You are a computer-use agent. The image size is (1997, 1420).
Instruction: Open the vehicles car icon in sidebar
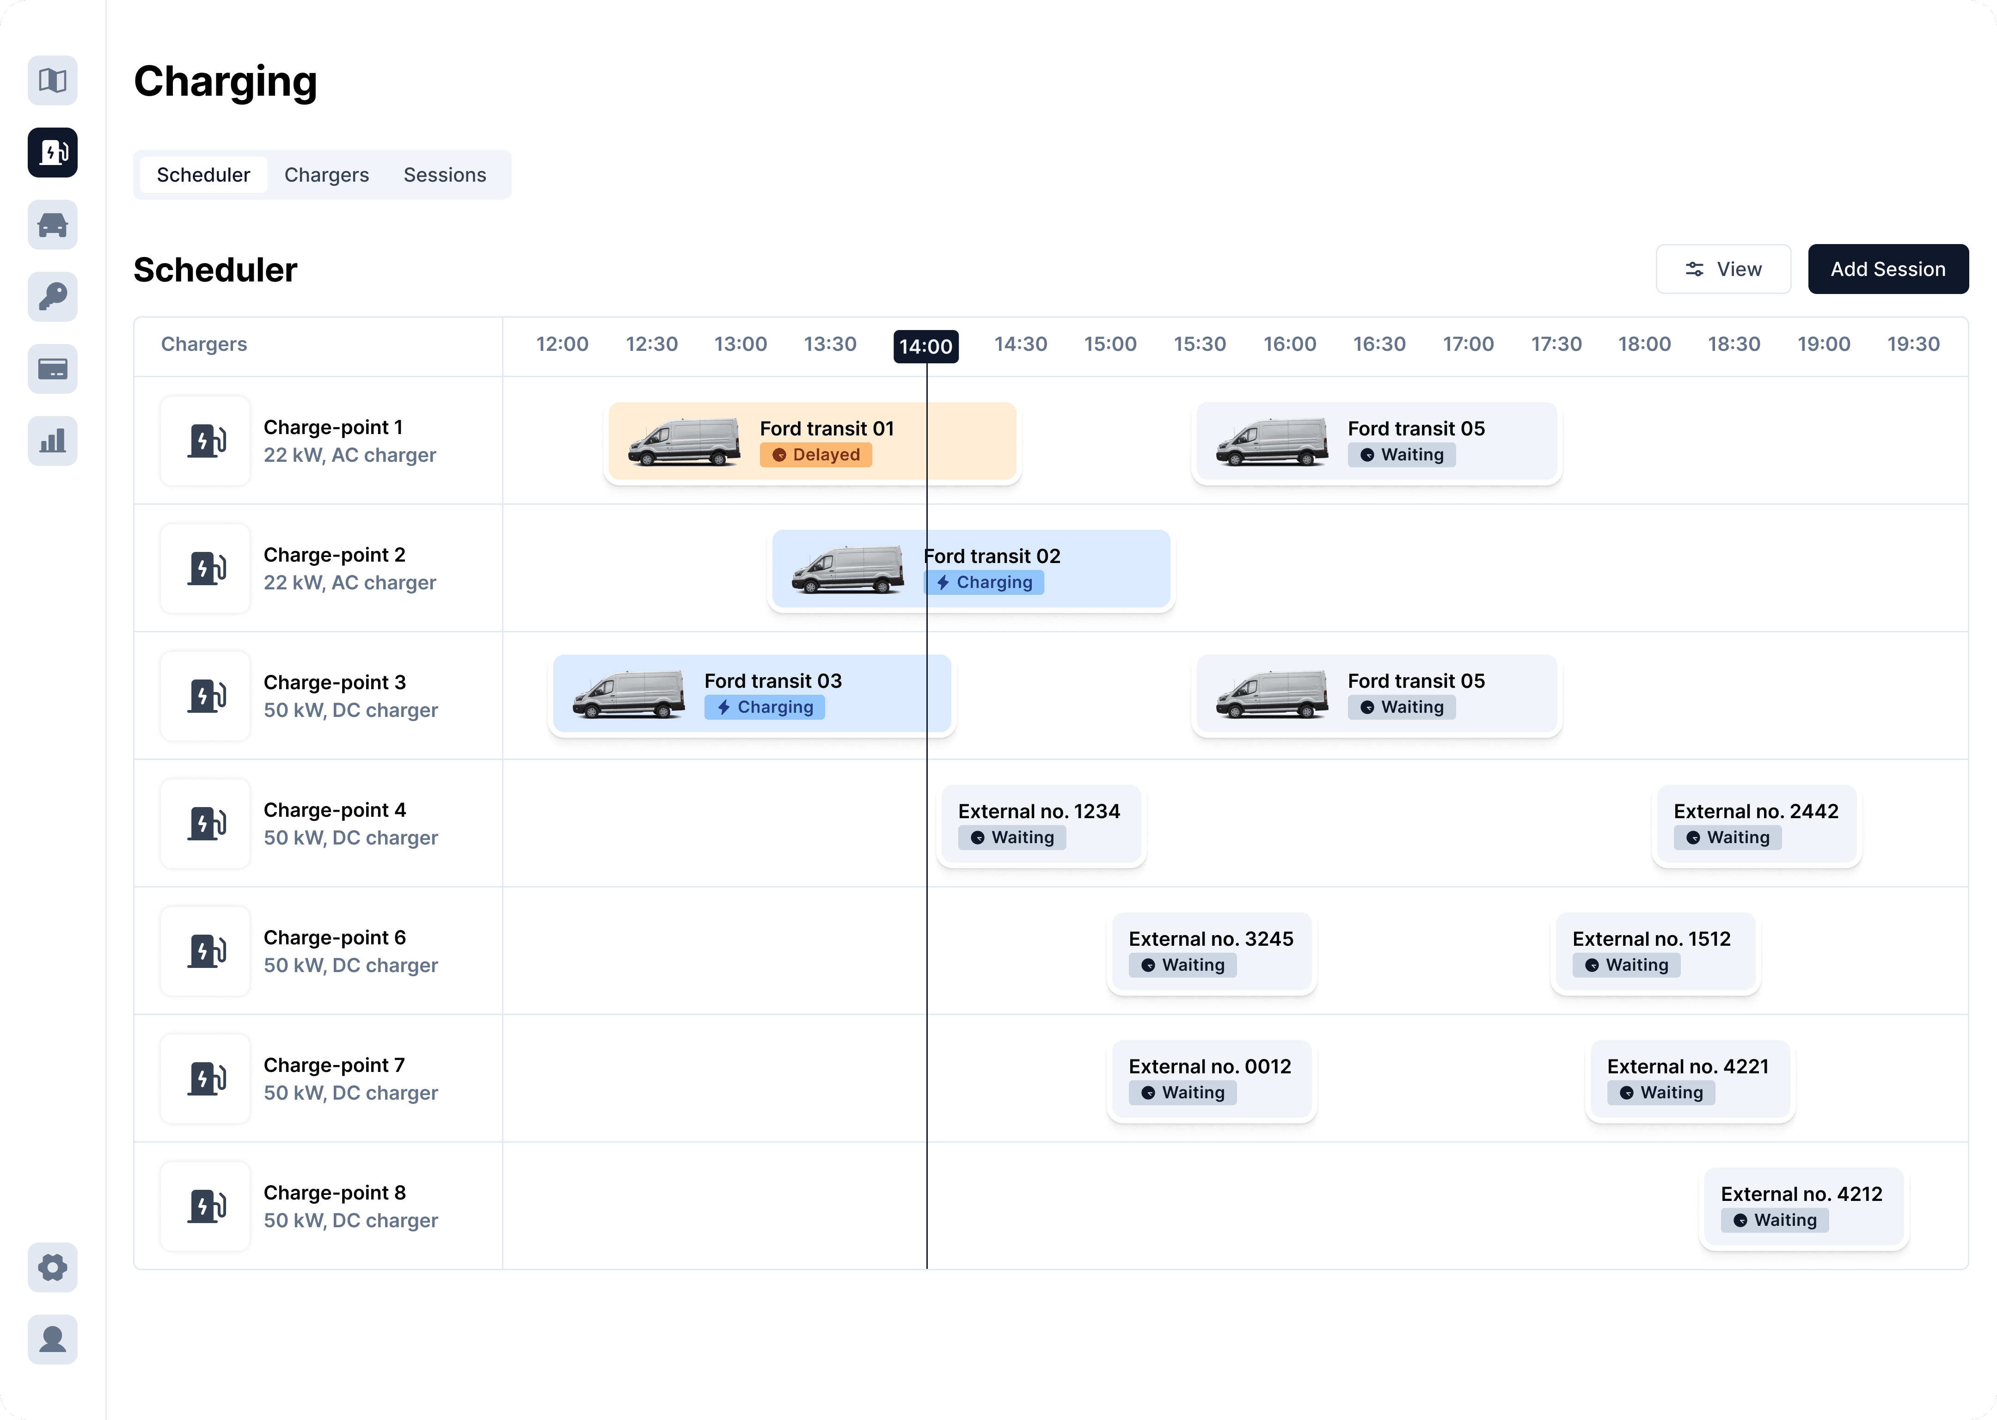coord(52,225)
